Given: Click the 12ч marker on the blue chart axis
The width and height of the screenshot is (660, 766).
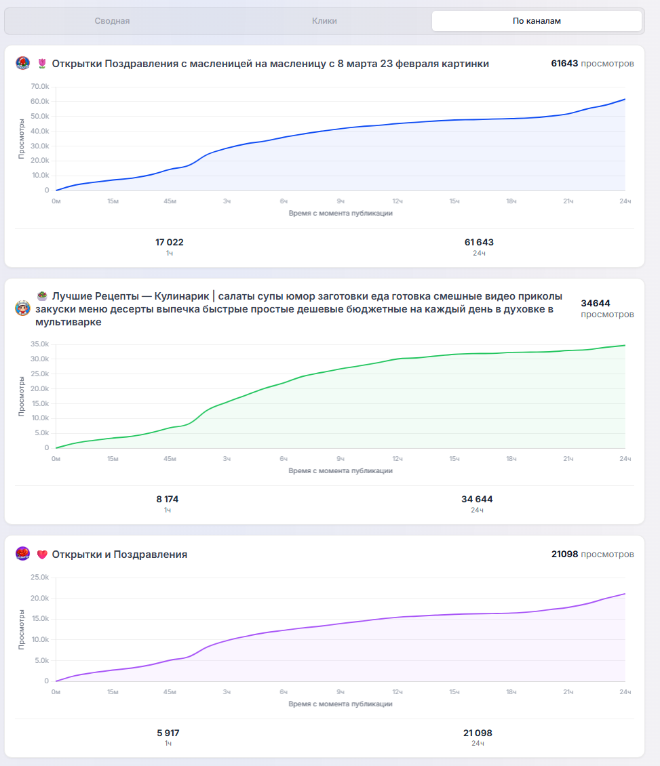Looking at the screenshot, I should [397, 201].
